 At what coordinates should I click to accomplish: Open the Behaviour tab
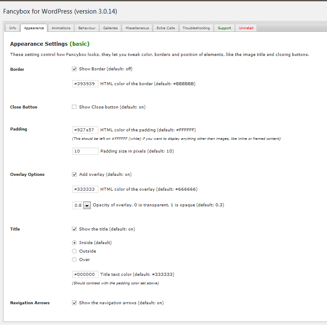click(x=87, y=28)
